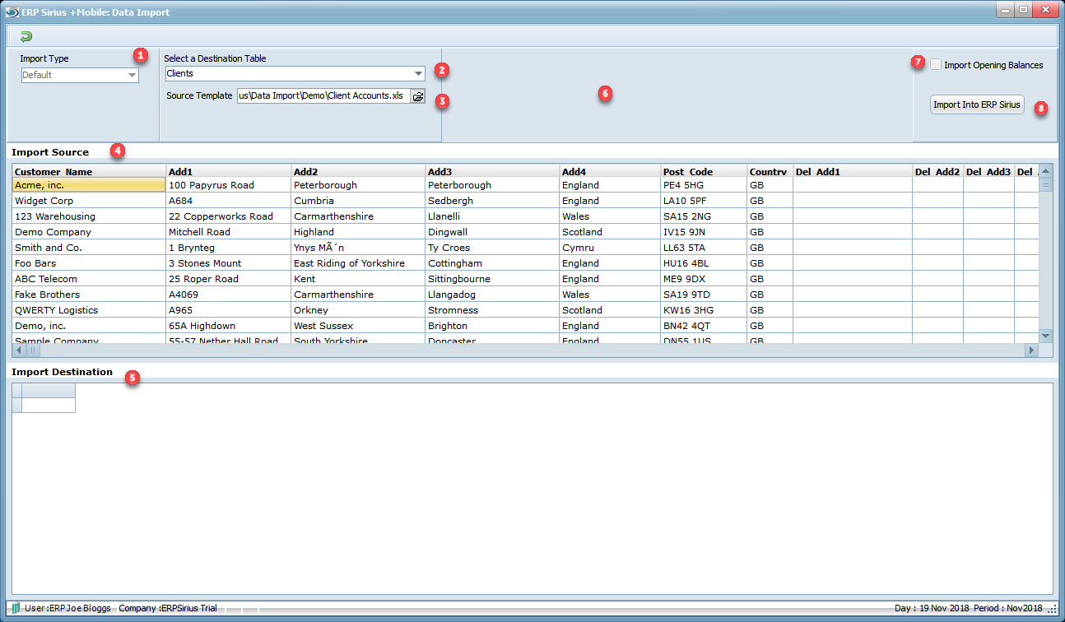Click the Sittingbourne cell
This screenshot has width=1065, height=622.
coord(492,279)
